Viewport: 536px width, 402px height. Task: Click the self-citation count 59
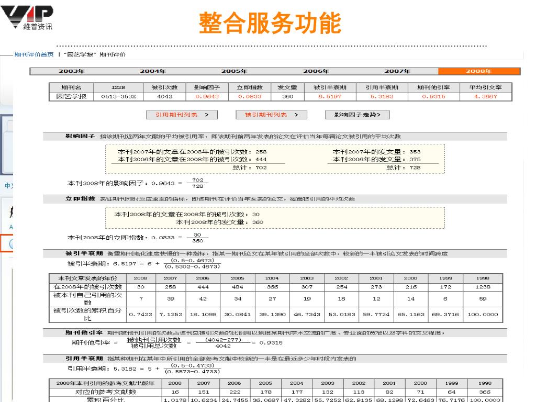pyautogui.click(x=483, y=299)
